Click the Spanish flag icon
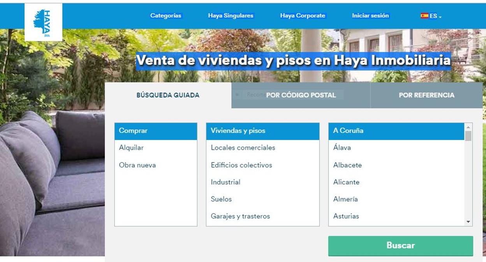Image resolution: width=486 pixels, height=262 pixels. pyautogui.click(x=424, y=16)
